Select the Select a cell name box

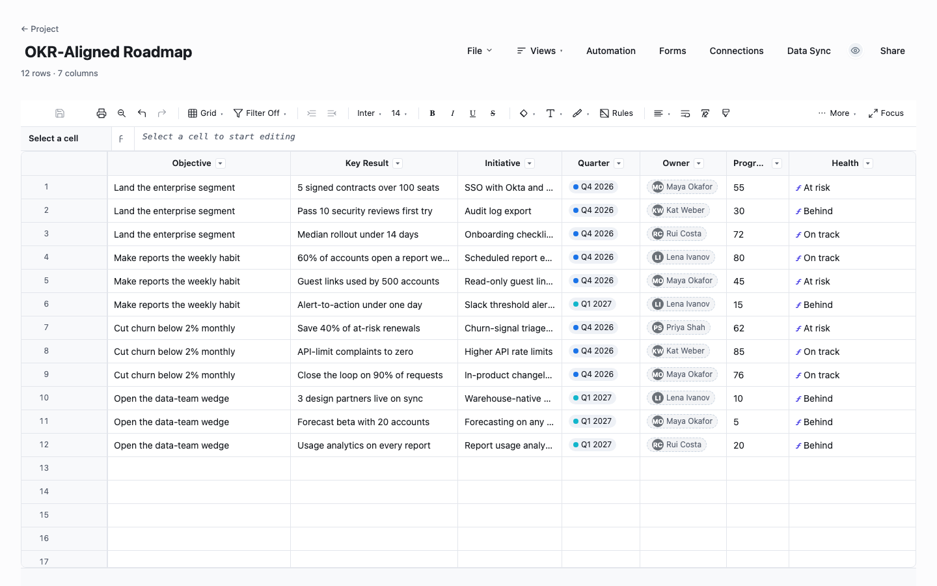tap(66, 138)
